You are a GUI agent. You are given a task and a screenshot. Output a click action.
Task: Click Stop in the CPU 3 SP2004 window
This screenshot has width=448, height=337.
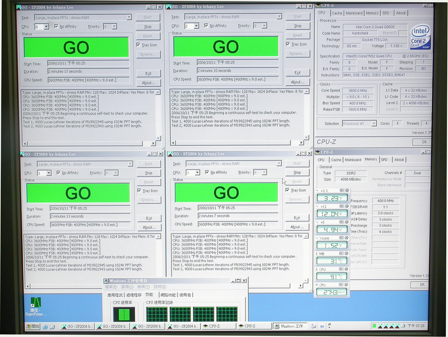(x=297, y=172)
